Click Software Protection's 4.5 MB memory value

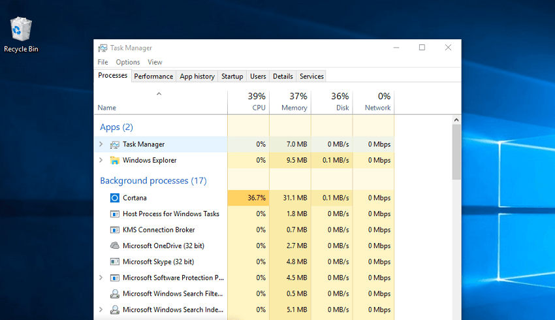coord(296,278)
